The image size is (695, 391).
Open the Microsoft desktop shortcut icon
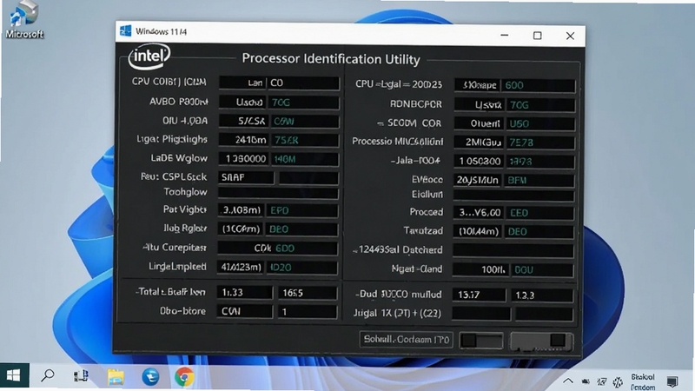24,19
